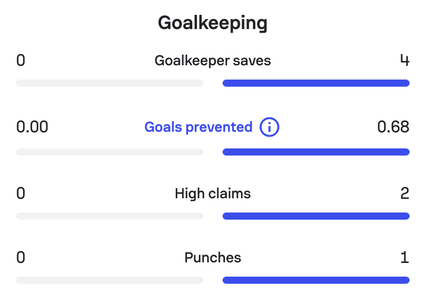Click the grey Goals prevented bar
Image resolution: width=425 pixels, height=298 pixels.
[x=110, y=152]
